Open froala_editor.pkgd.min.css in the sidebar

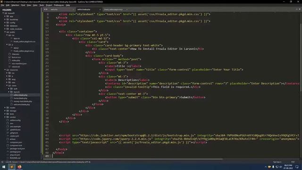[x=25, y=42]
